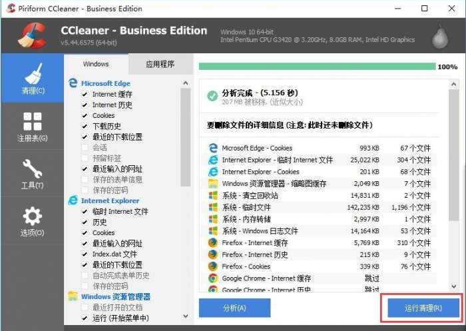Click the Windows 资源管理器 folder icon in the tree
466x331 pixels.
(73, 296)
